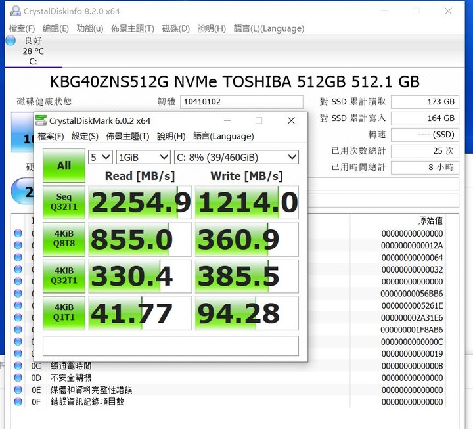Start the Seq Q32T1 benchmark test
473x429 pixels.
(x=64, y=202)
